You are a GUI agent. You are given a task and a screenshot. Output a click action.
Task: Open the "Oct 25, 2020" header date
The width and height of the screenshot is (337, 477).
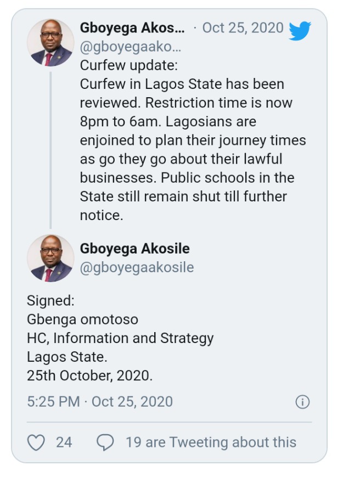click(243, 28)
